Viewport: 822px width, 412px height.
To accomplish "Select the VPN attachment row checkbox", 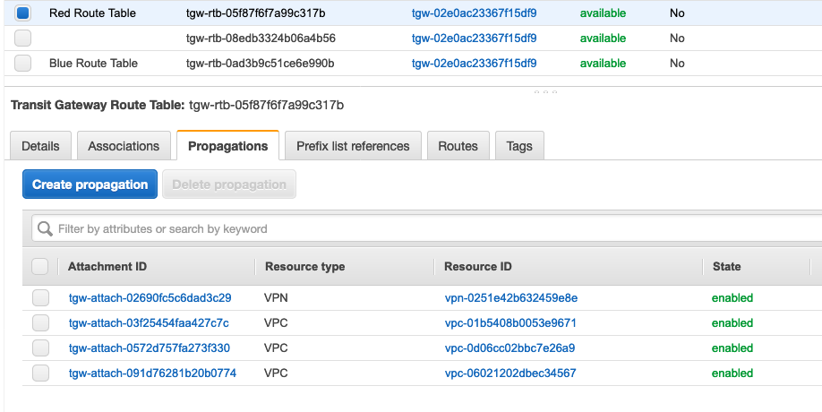I will [40, 298].
